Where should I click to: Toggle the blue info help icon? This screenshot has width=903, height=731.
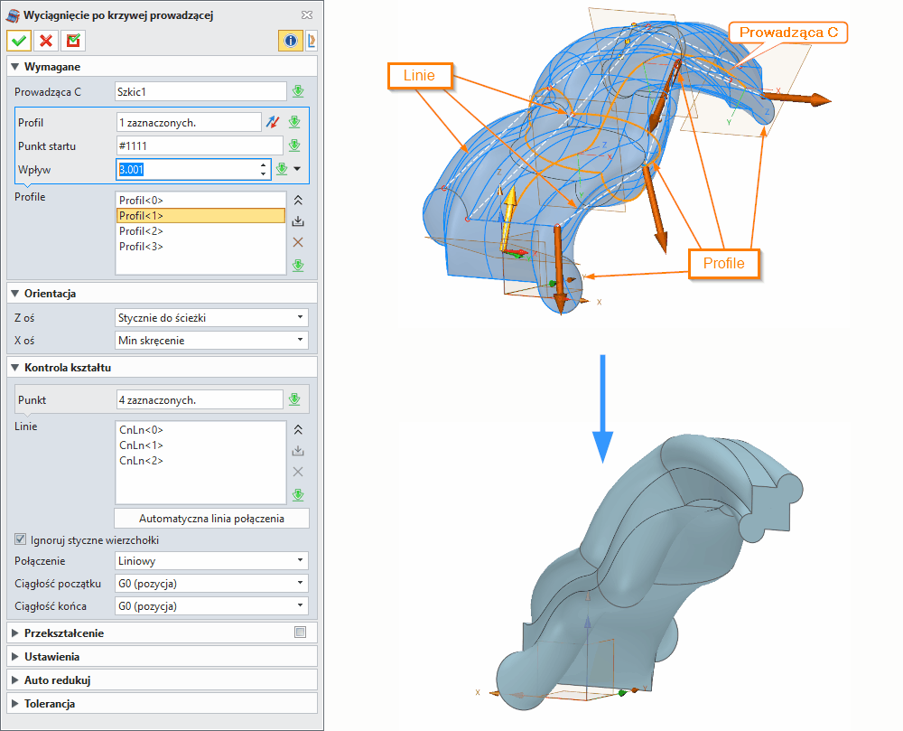click(290, 41)
